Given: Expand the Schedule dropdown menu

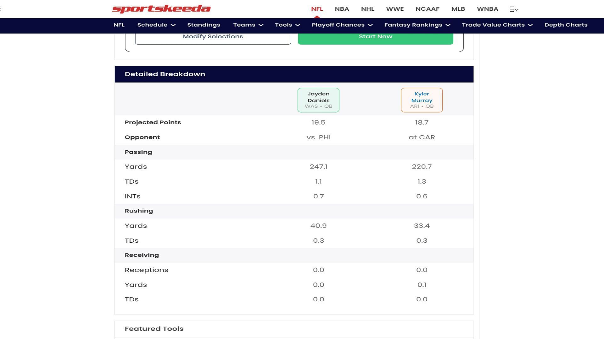Looking at the screenshot, I should pos(156,25).
